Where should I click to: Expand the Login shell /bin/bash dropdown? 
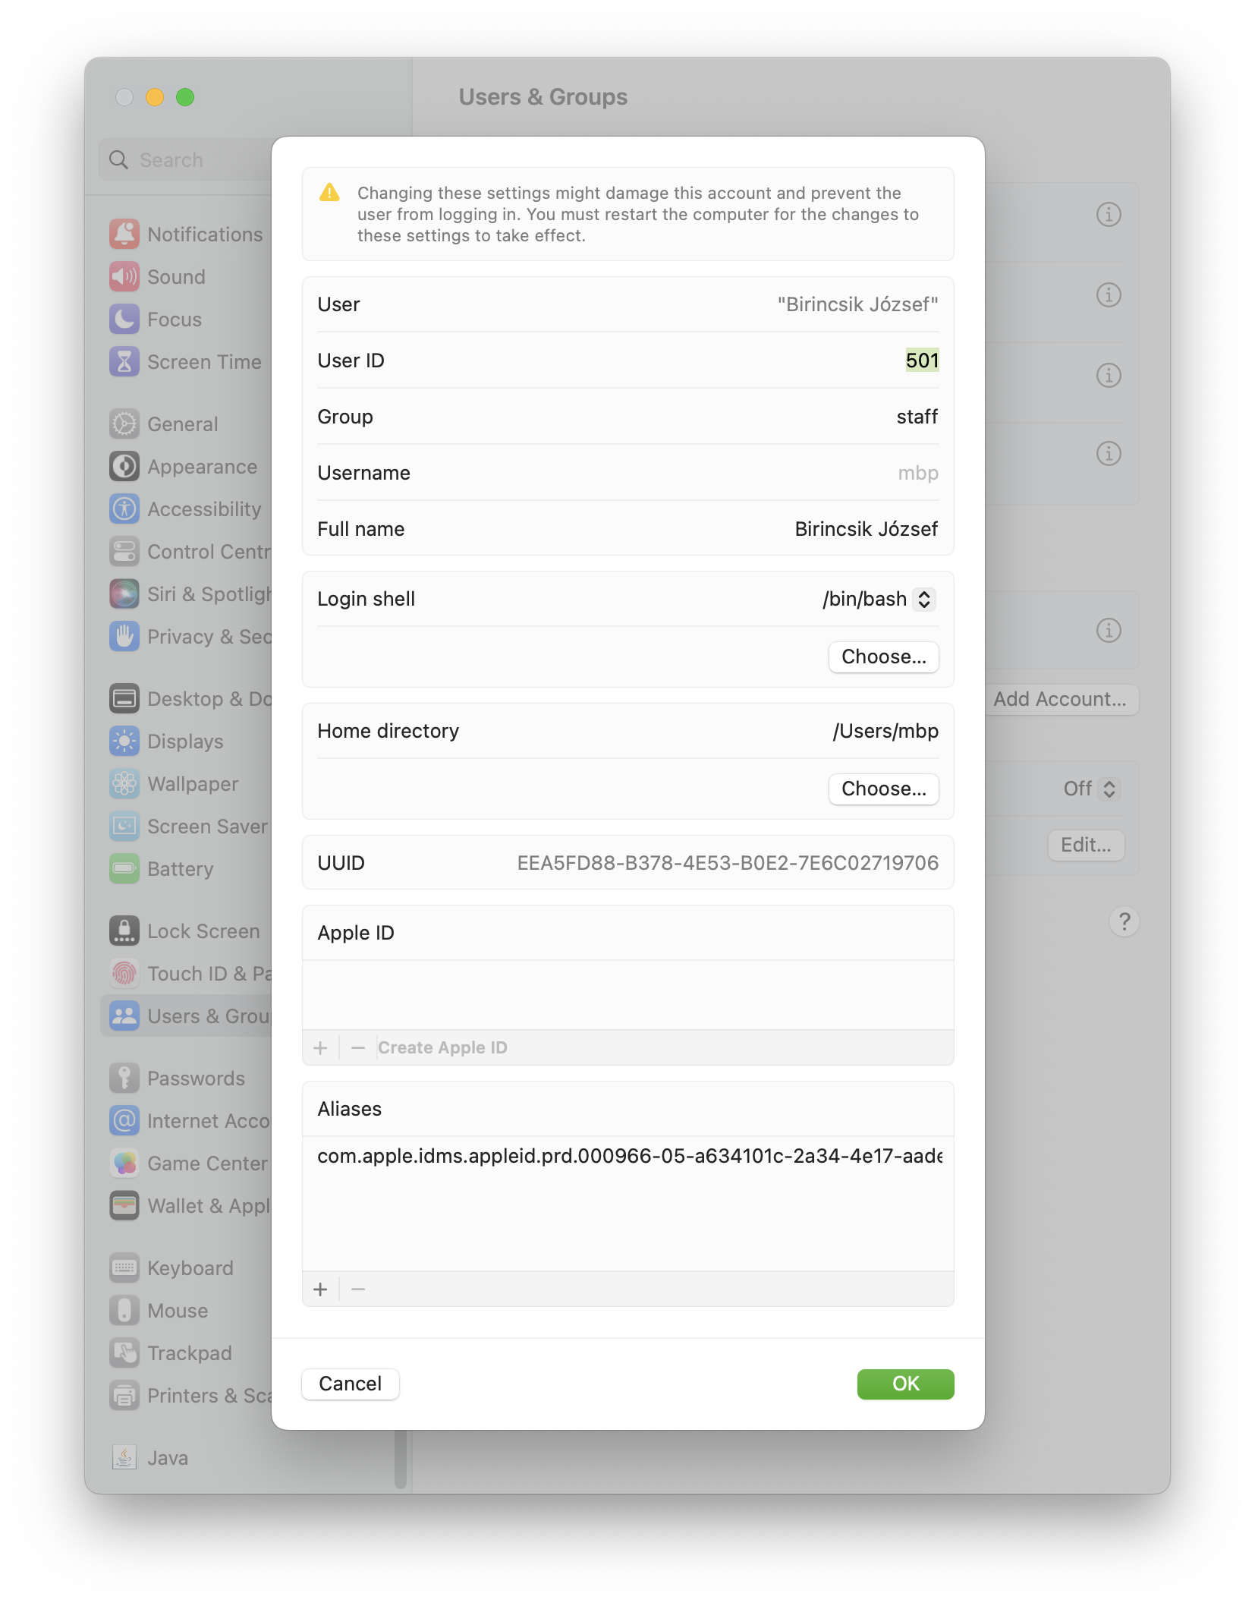(x=880, y=599)
